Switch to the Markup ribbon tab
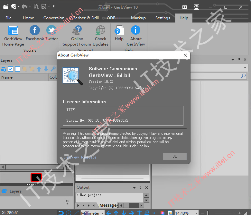Viewport: 251px width, 215px height. (138, 18)
